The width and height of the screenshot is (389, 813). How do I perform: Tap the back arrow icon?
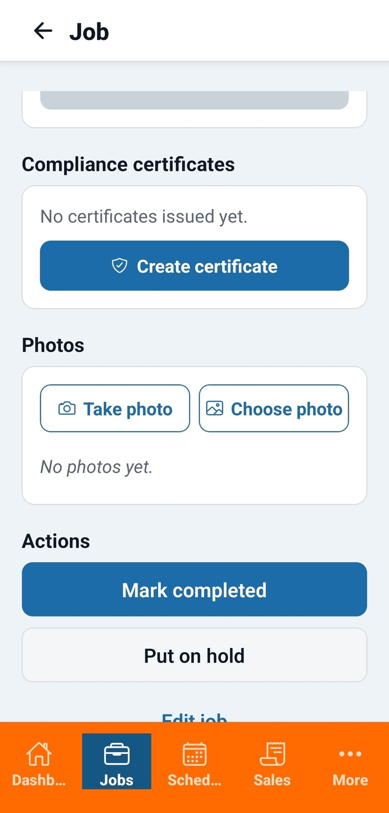[x=43, y=31]
